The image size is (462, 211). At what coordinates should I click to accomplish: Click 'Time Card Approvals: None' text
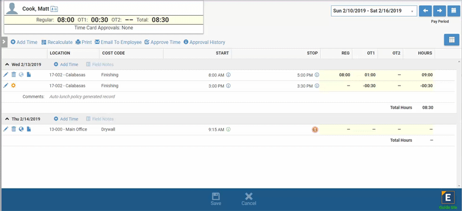coord(103,28)
